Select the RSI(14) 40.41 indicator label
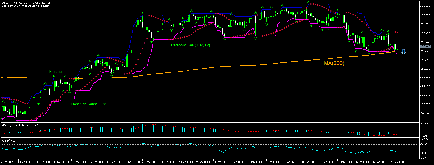Screen dimensions: 434x165 click(x=9, y=141)
